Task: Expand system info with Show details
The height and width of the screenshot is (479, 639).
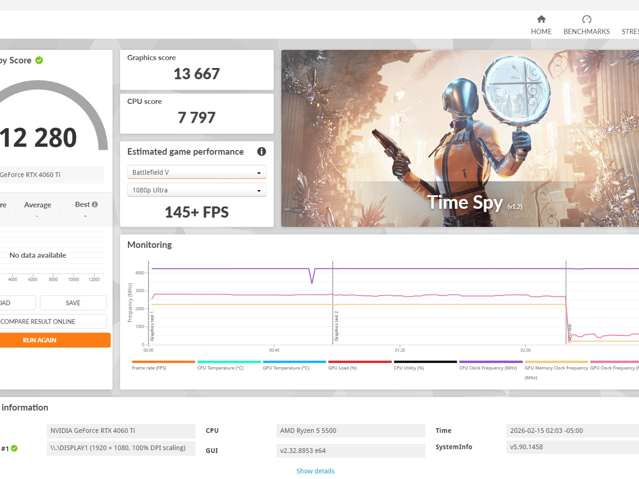Action: point(315,471)
